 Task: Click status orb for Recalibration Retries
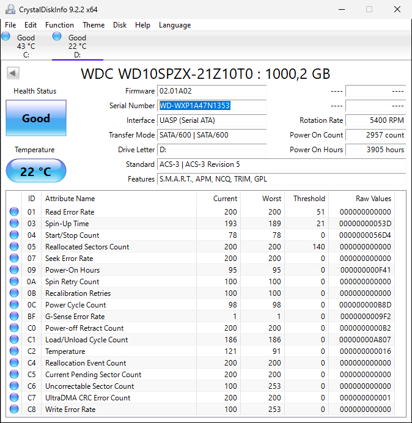[x=14, y=293]
